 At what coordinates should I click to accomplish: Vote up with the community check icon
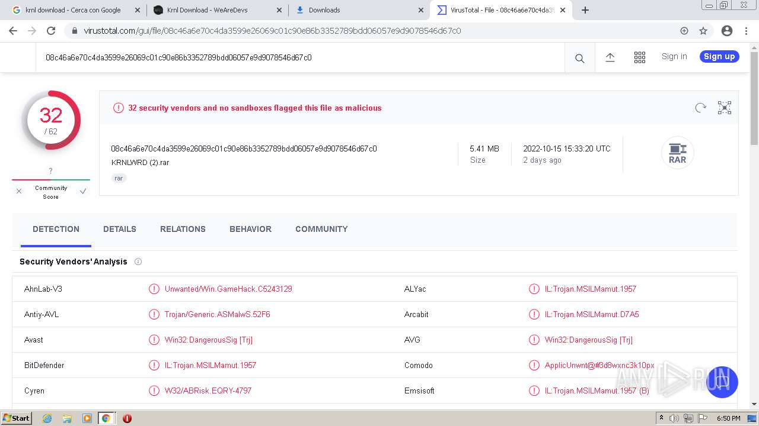click(83, 191)
